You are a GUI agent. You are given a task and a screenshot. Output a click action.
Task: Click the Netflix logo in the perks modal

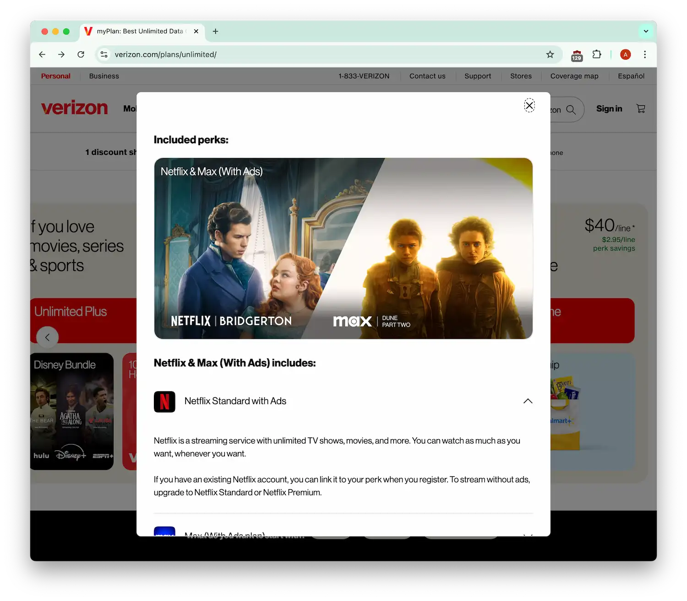(x=164, y=401)
